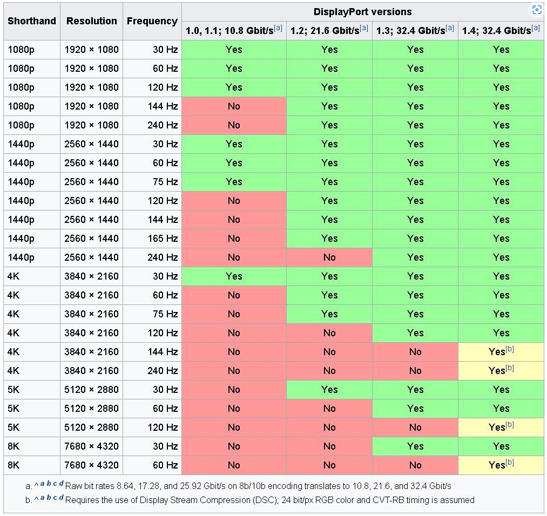The height and width of the screenshot is (516, 547).
Task: Open footnote [a] beside 1.2; 21.6 Gbit/s header
Action: 364,28
